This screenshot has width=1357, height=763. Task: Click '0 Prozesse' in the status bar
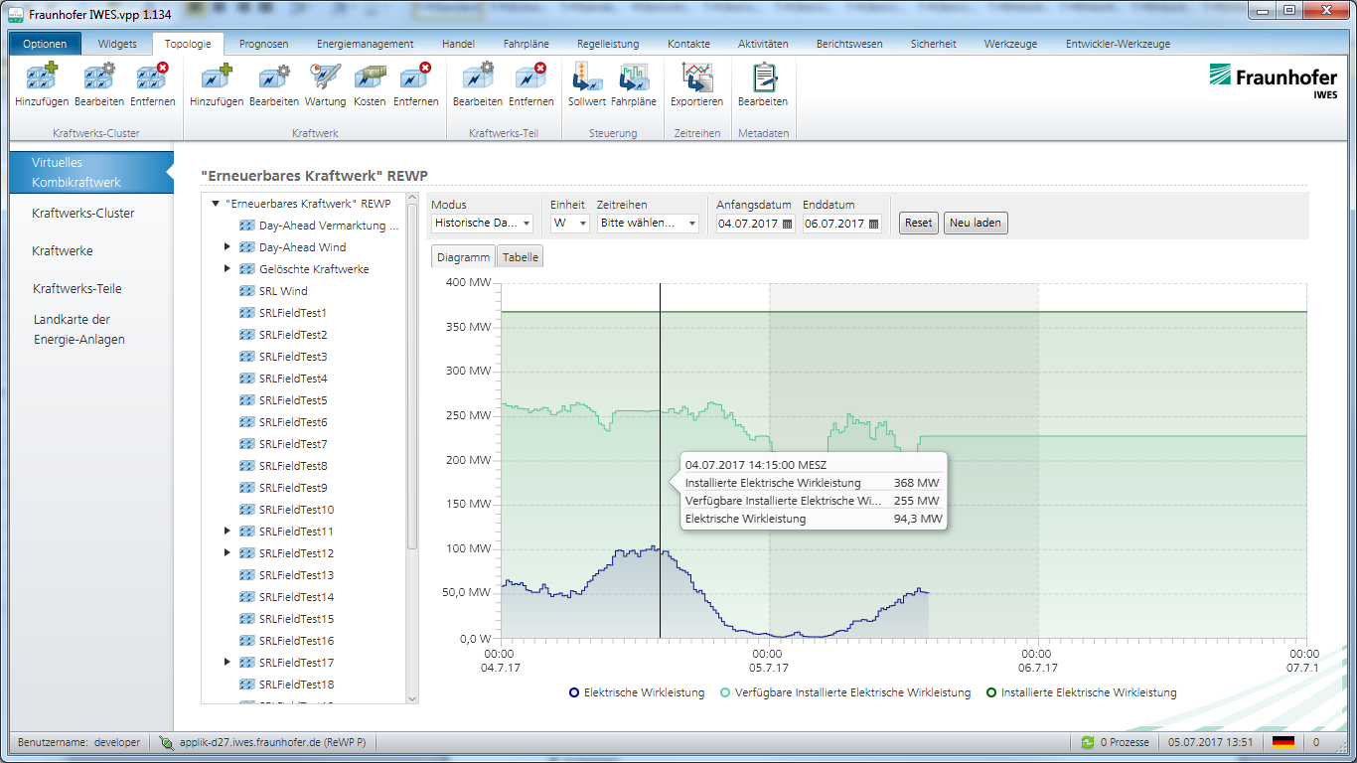pos(1125,742)
